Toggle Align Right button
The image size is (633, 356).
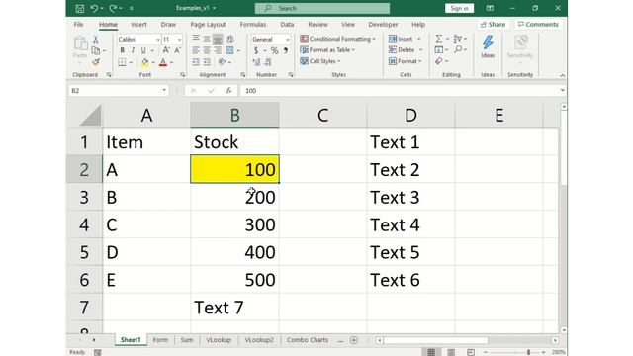point(218,50)
